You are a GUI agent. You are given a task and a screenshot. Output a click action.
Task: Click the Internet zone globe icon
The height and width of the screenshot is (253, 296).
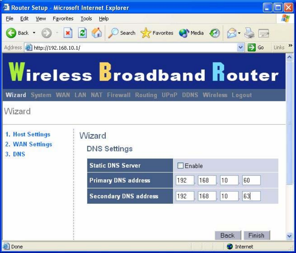click(x=230, y=247)
